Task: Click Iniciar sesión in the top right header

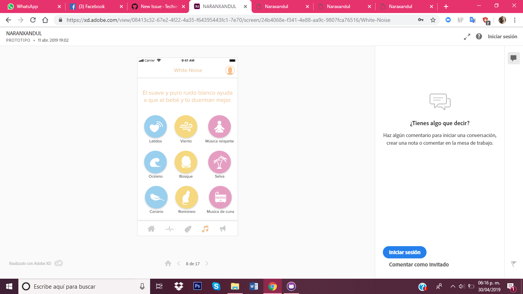Action: pos(502,37)
